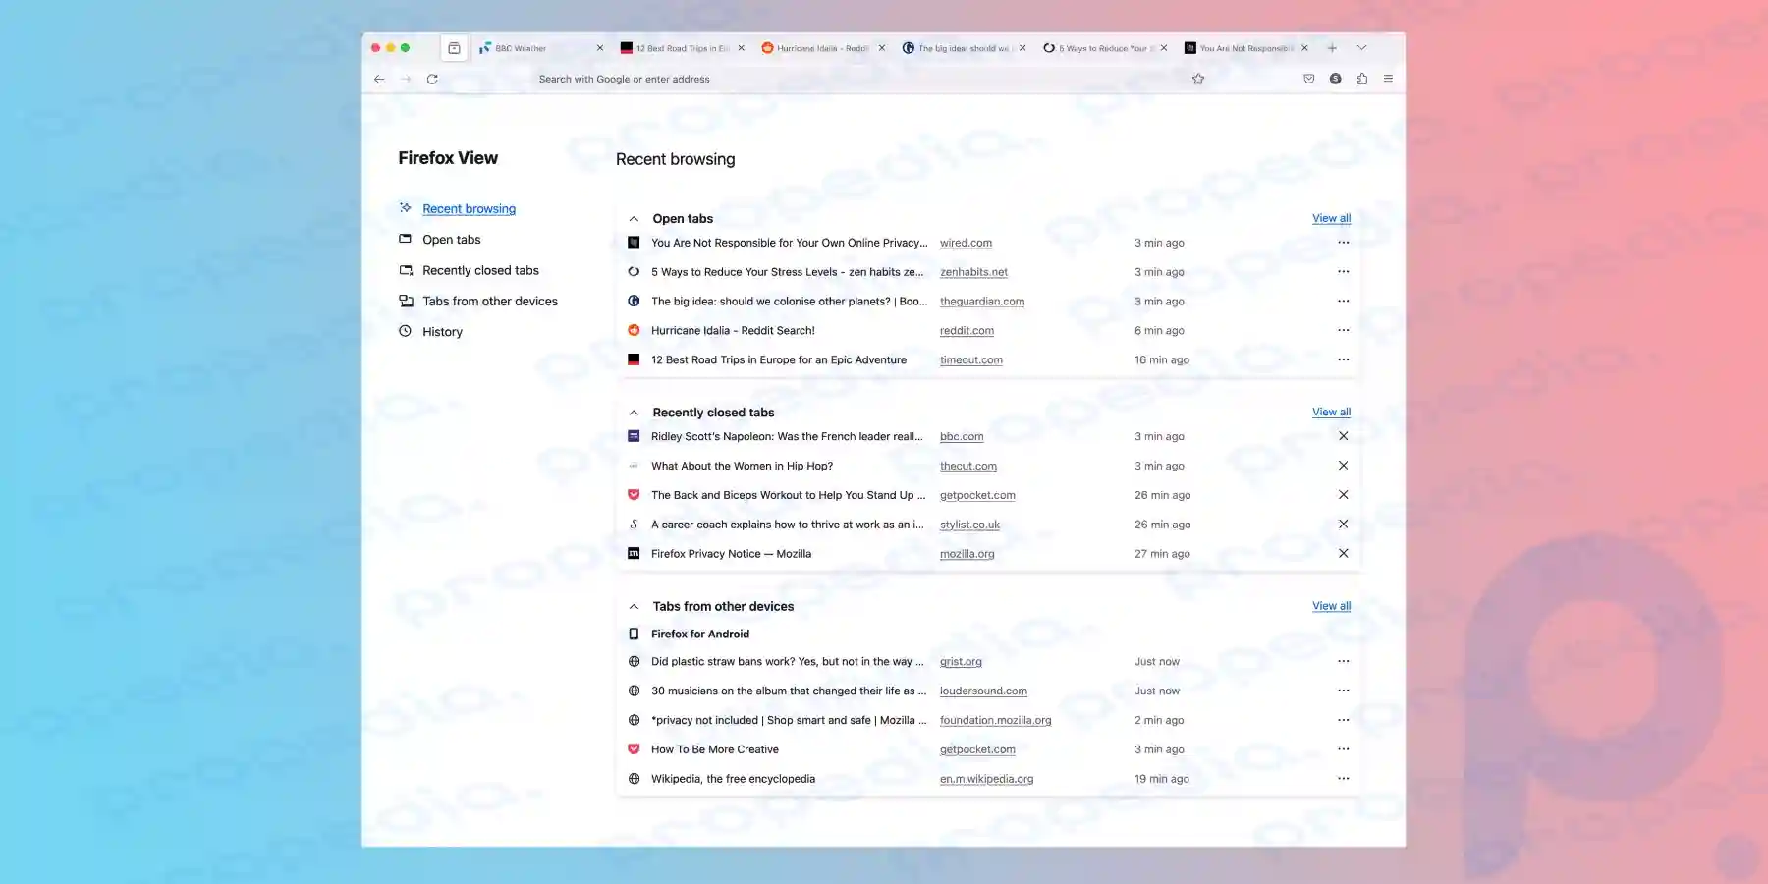This screenshot has height=884, width=1768.
Task: Click View all for Open tabs
Action: click(x=1331, y=218)
